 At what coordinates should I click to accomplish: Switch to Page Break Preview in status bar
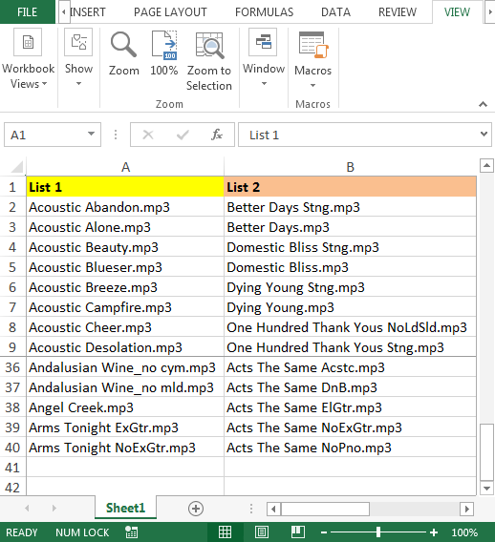point(298,532)
